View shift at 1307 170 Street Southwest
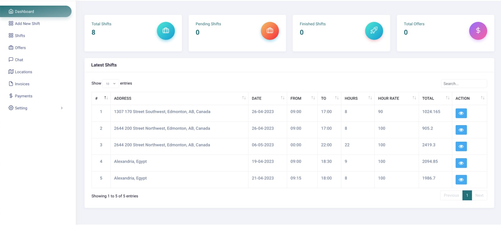 (x=461, y=113)
